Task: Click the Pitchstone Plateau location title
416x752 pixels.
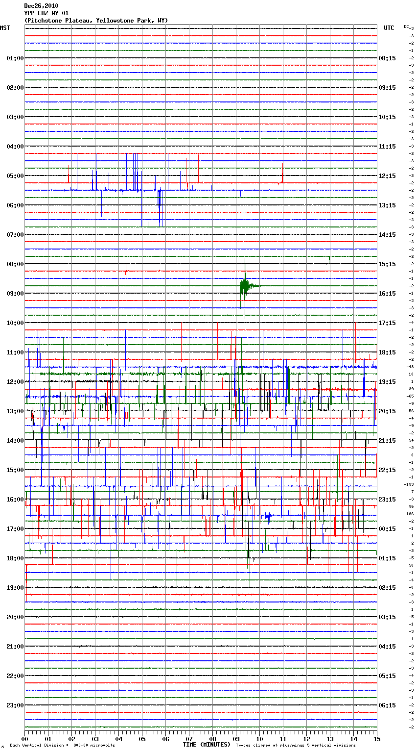Action: (x=96, y=21)
